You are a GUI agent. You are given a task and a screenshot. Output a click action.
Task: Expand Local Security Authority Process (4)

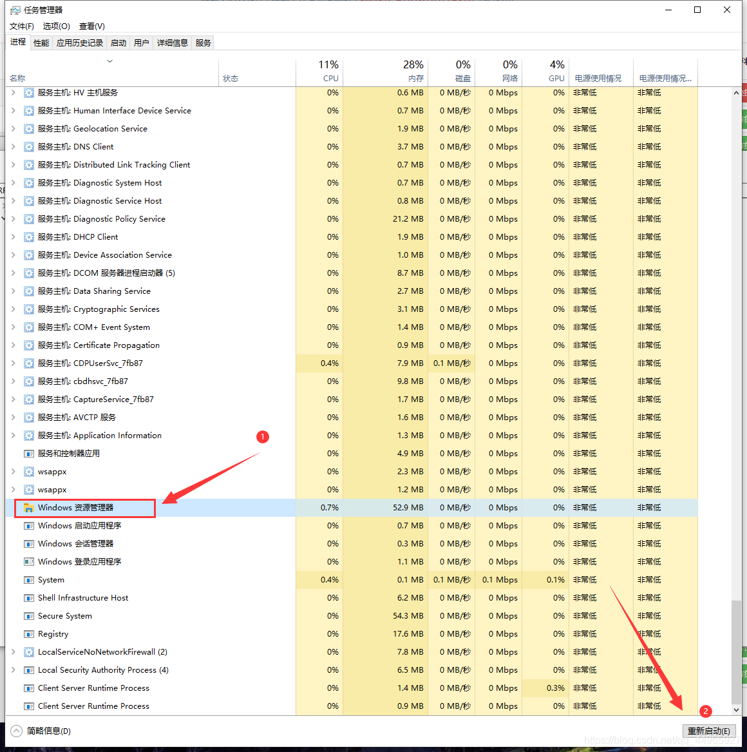14,670
